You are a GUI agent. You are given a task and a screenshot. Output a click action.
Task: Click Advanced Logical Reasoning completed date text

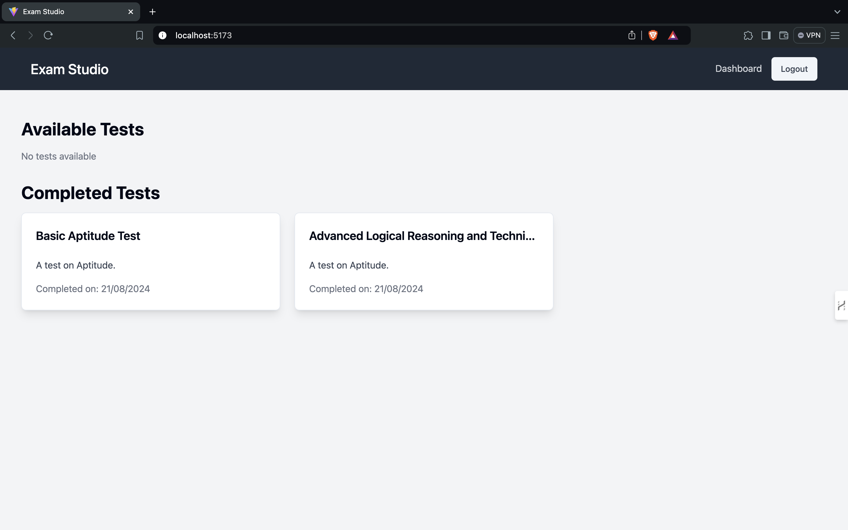tap(366, 289)
